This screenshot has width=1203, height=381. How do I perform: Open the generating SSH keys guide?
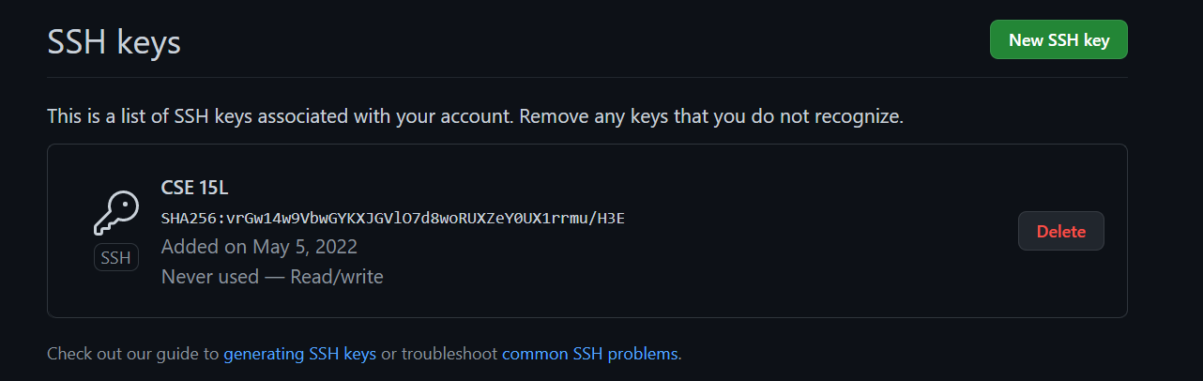[x=299, y=354]
